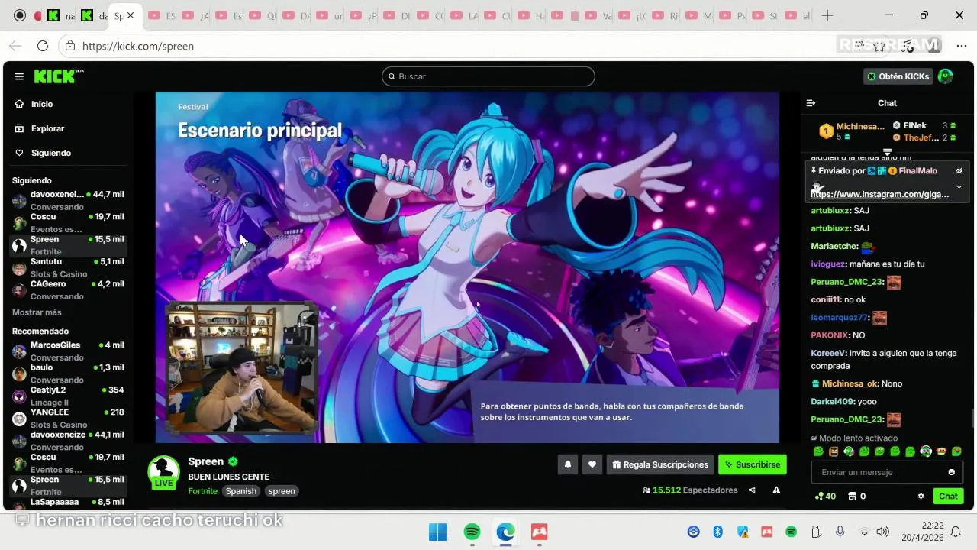Collapse the chat panel with arrow icon
This screenshot has height=550, width=977.
[x=811, y=103]
